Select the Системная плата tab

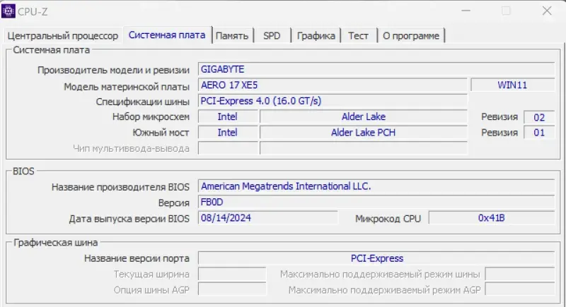tap(167, 35)
